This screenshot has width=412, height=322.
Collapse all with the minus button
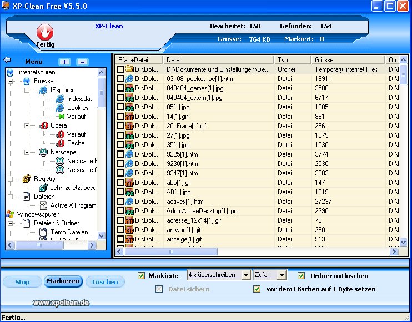[82, 62]
